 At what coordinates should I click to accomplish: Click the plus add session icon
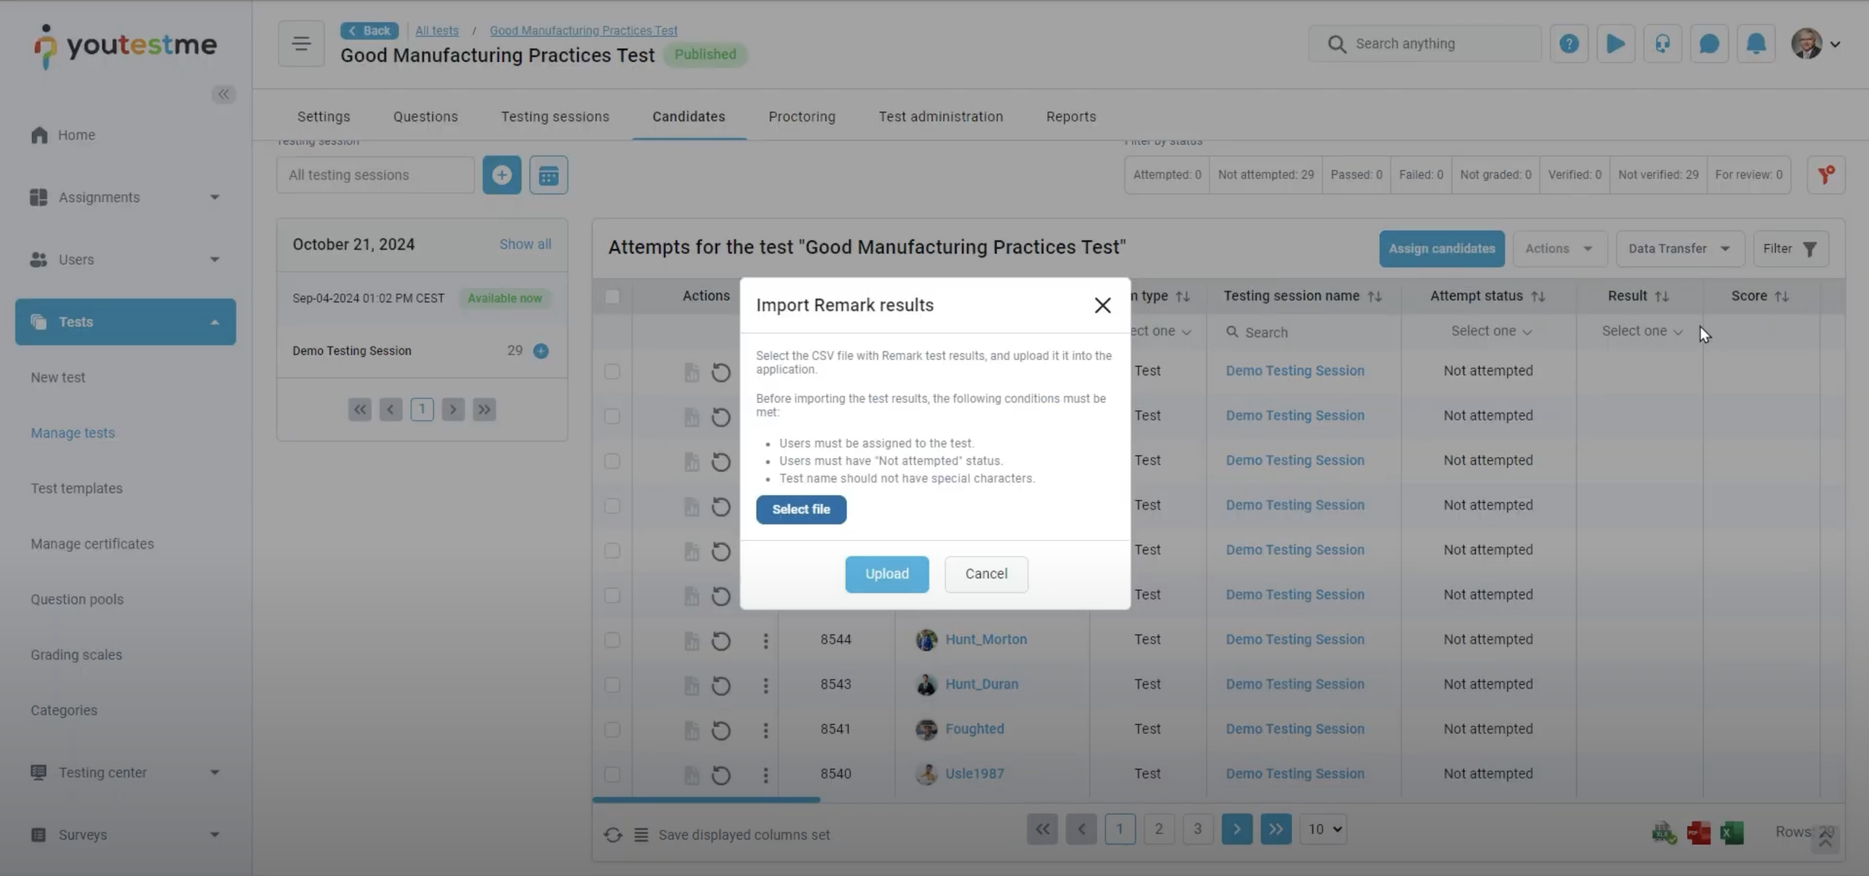click(x=502, y=175)
